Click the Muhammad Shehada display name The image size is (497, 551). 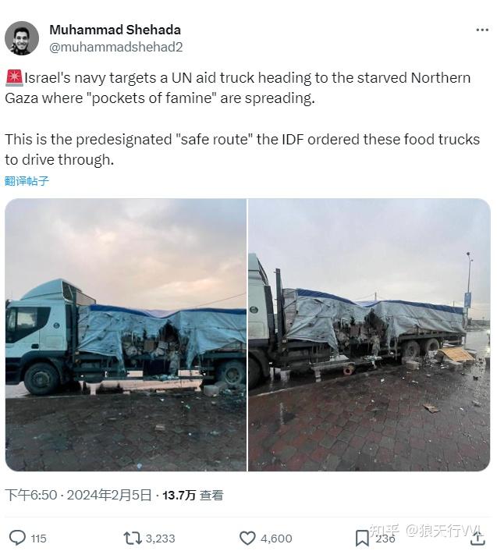point(115,30)
